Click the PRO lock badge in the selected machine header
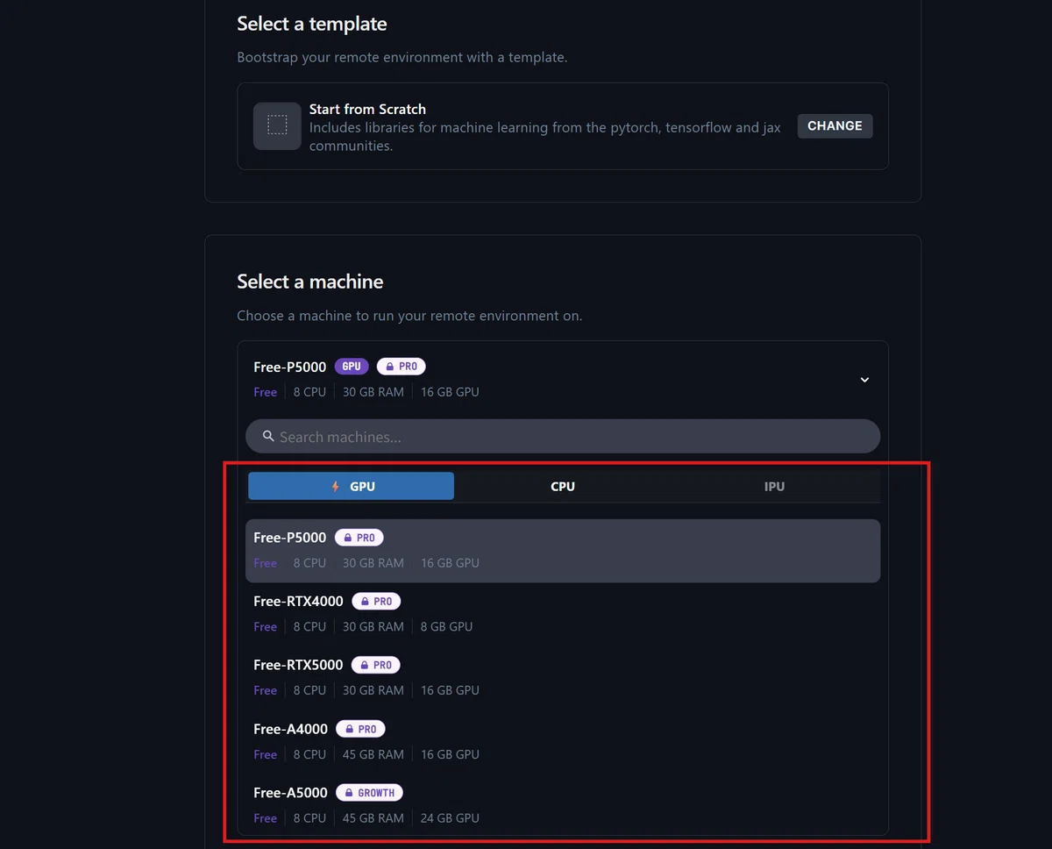This screenshot has height=849, width=1052. click(x=402, y=367)
